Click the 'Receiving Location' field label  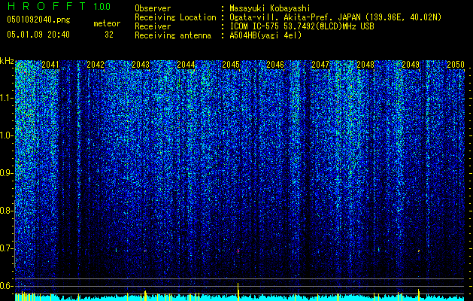click(175, 17)
